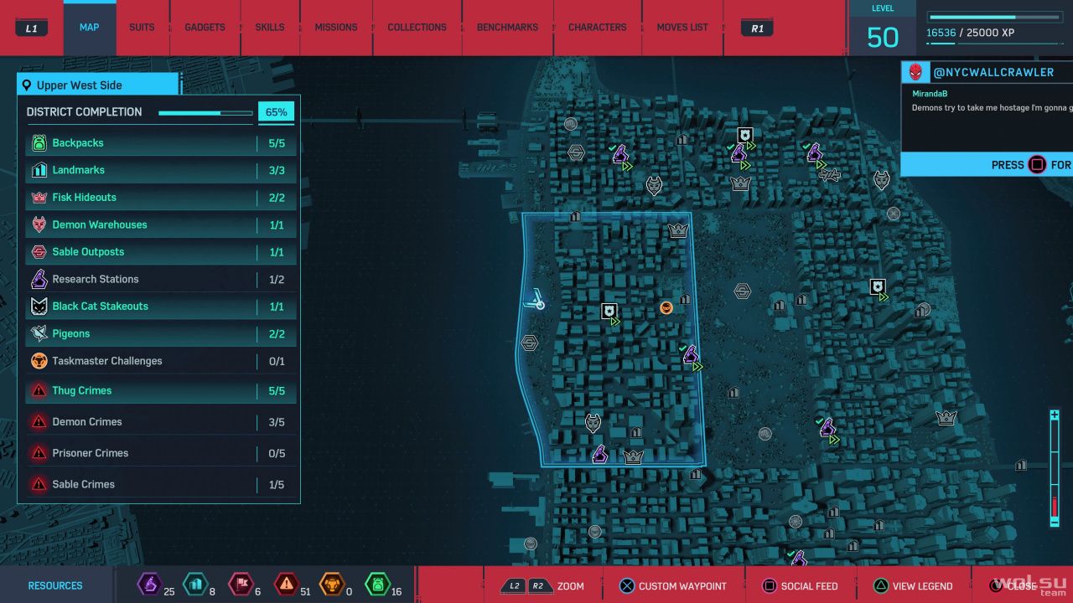Open the Missions tab
The image size is (1073, 603).
[336, 28]
